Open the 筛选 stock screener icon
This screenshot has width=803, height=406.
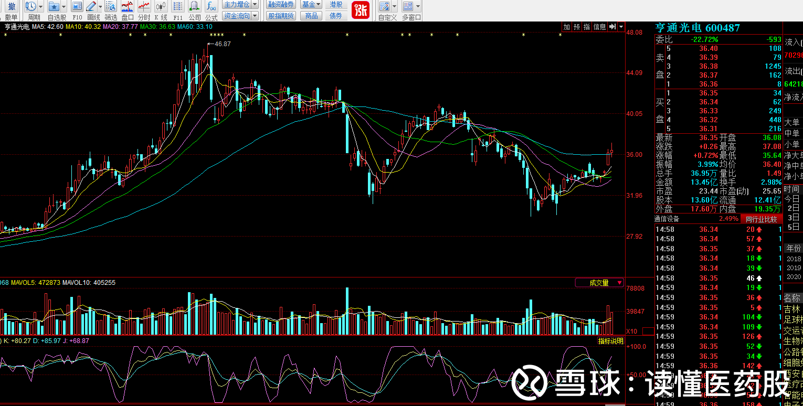point(111,6)
